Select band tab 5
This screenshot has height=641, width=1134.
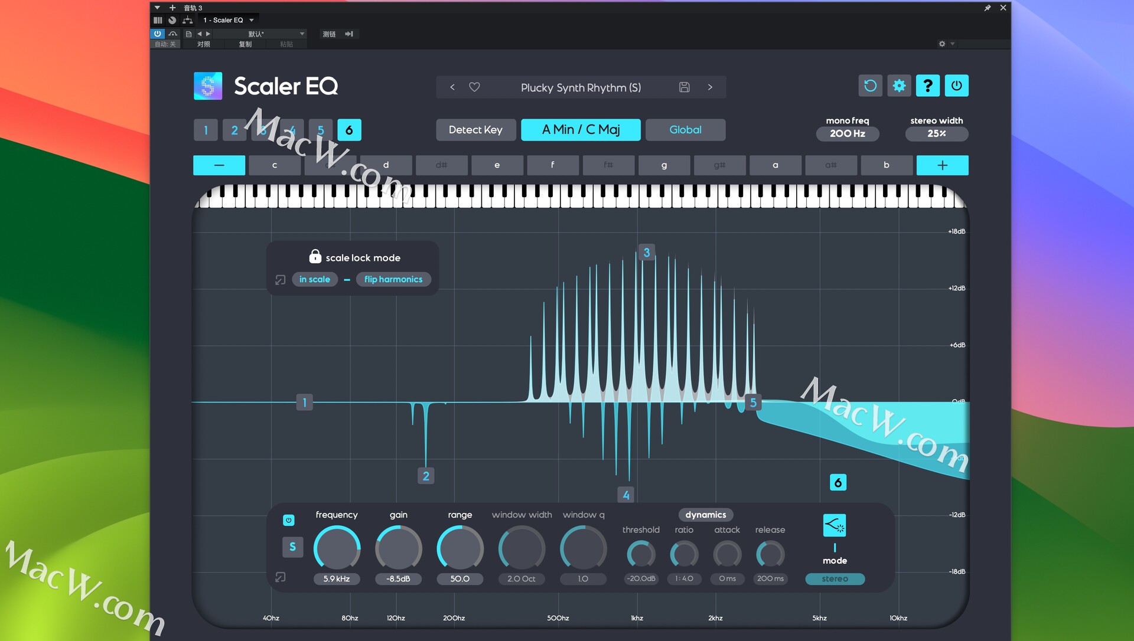(x=321, y=130)
